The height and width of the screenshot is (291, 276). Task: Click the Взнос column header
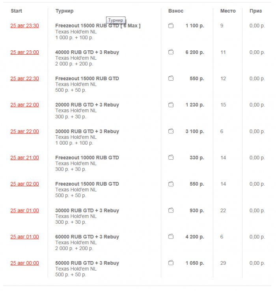coord(176,11)
